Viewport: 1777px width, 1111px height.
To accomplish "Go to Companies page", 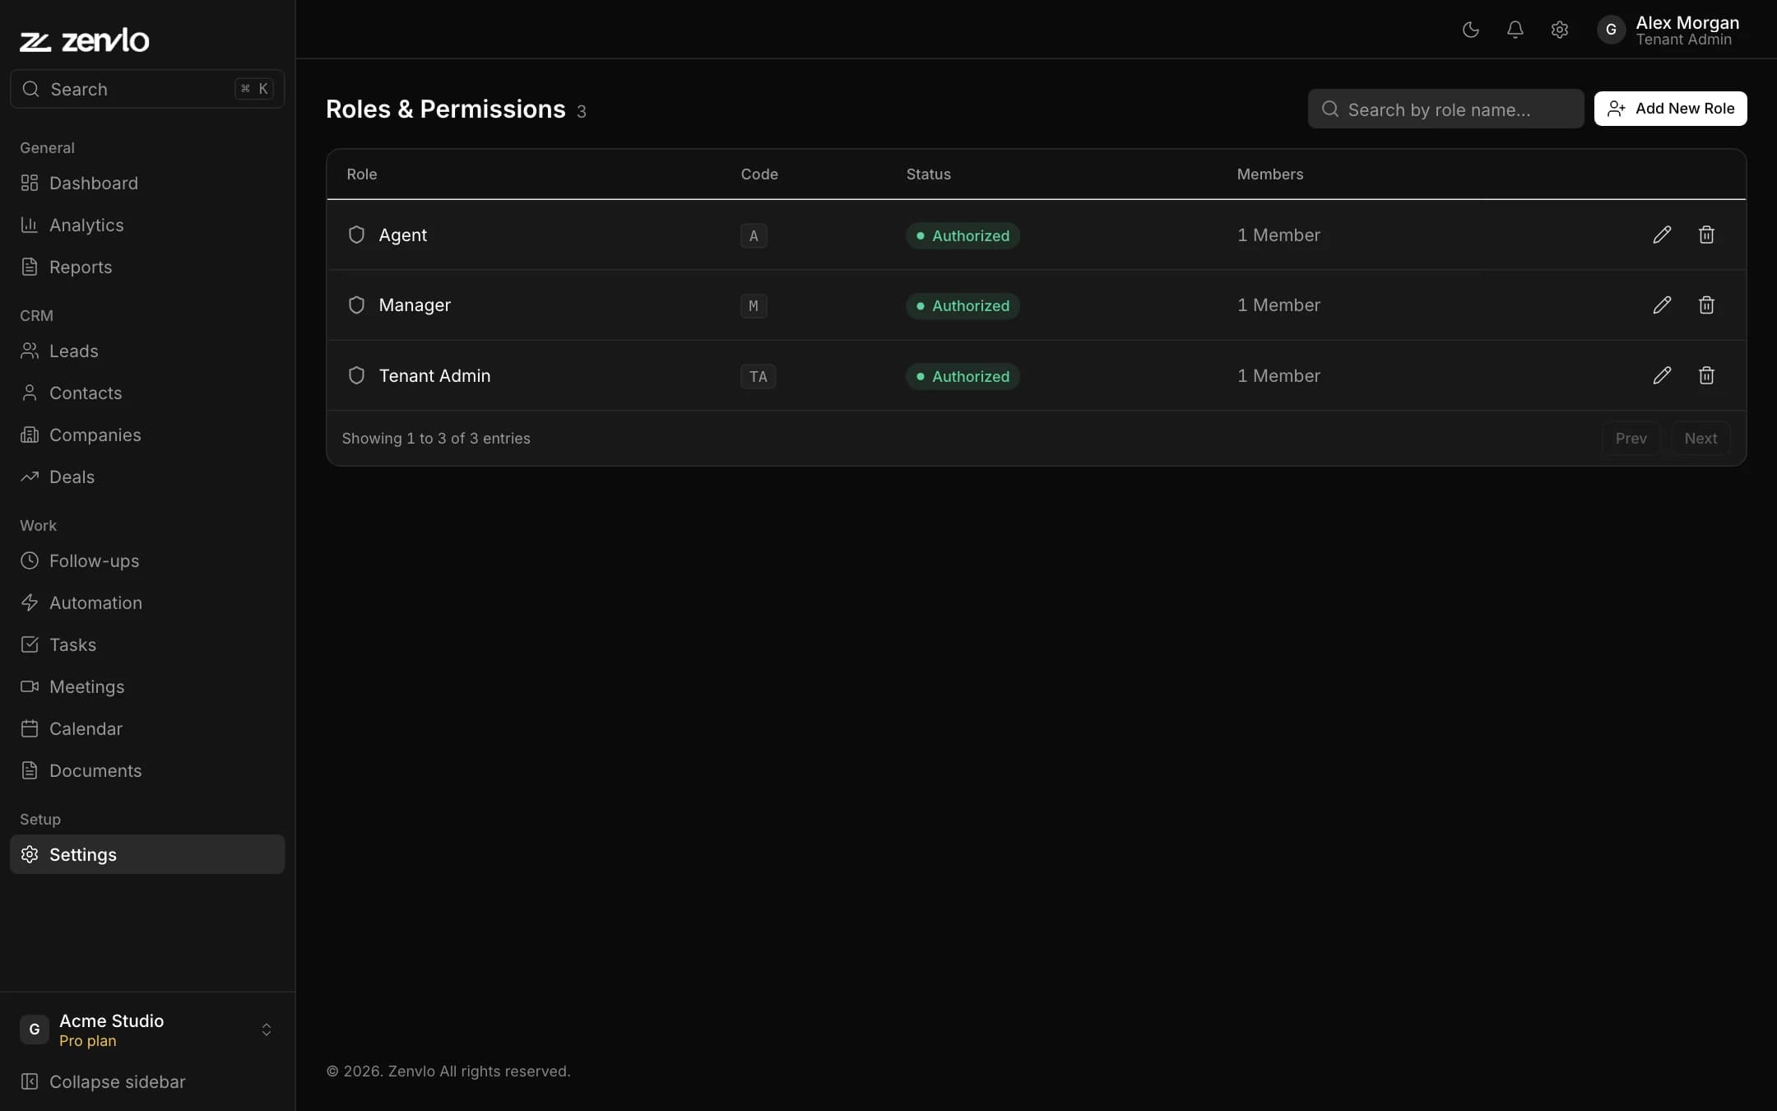I will click(x=147, y=435).
